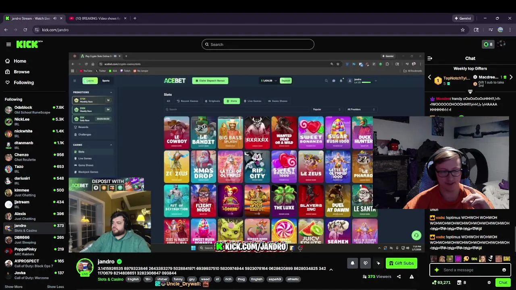Click the español stream tag

pyautogui.click(x=275, y=279)
